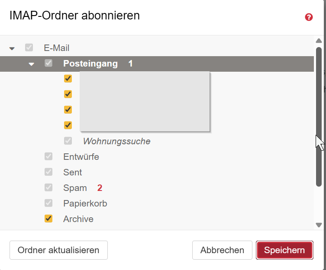The height and width of the screenshot is (270, 326).
Task: Click the scrollbar up arrow
Action: [319, 41]
